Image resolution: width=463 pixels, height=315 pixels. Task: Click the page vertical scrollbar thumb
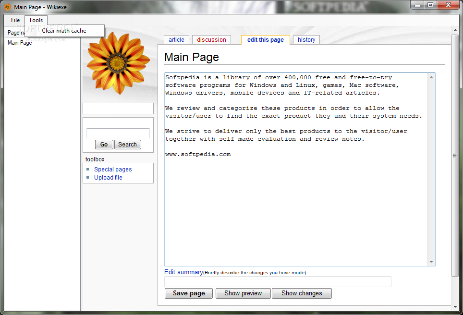[455, 155]
